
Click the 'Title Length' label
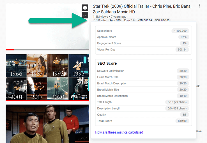tap(104, 102)
